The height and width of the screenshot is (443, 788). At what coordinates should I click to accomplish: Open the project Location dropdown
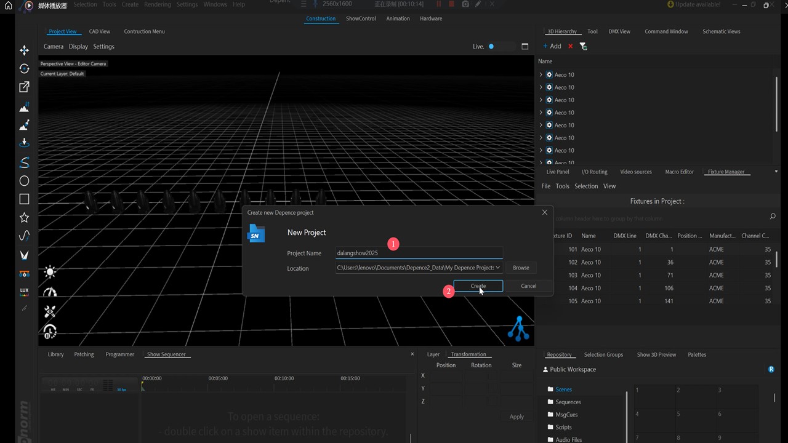[497, 268]
